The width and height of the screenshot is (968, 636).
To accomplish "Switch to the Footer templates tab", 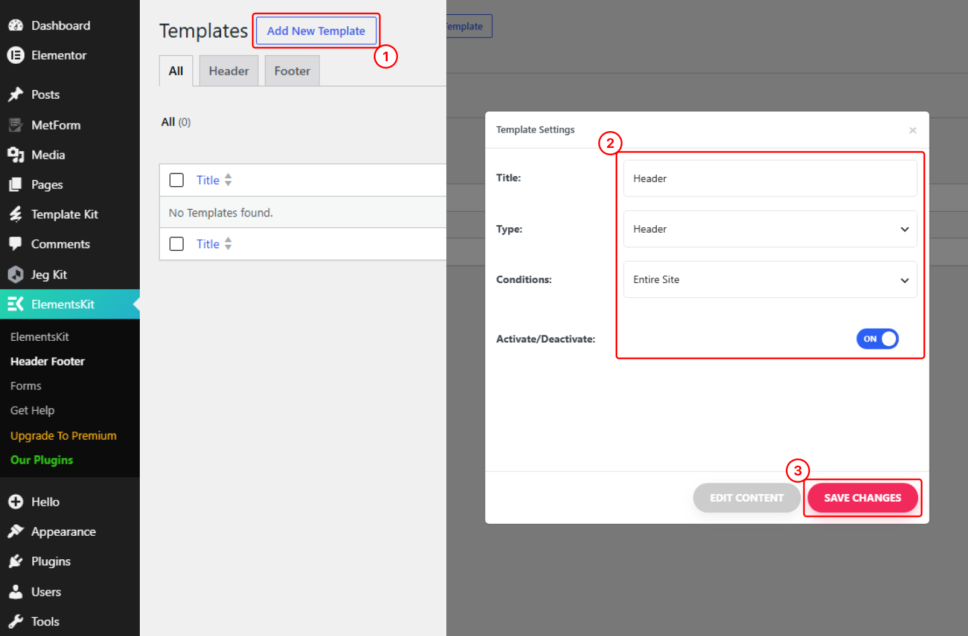I will pos(292,71).
